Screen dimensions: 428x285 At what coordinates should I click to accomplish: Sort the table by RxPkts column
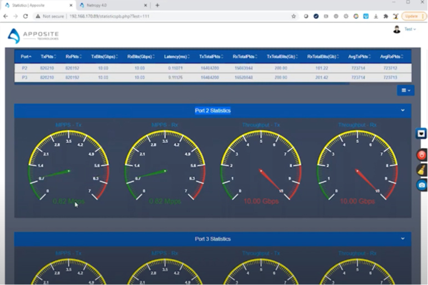73,57
